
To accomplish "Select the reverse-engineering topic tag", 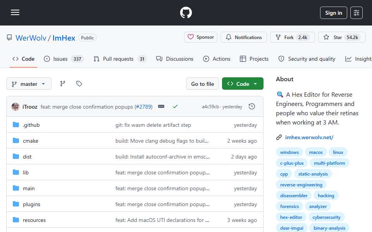I will pyautogui.click(x=301, y=185).
